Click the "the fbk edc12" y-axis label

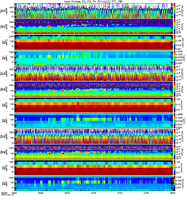click(5, 168)
